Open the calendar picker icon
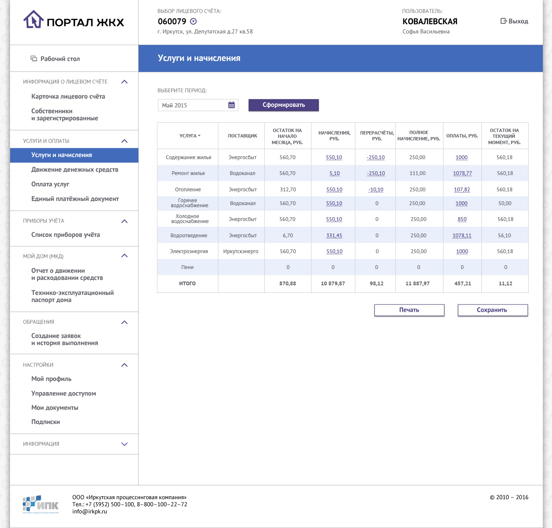 pos(231,105)
